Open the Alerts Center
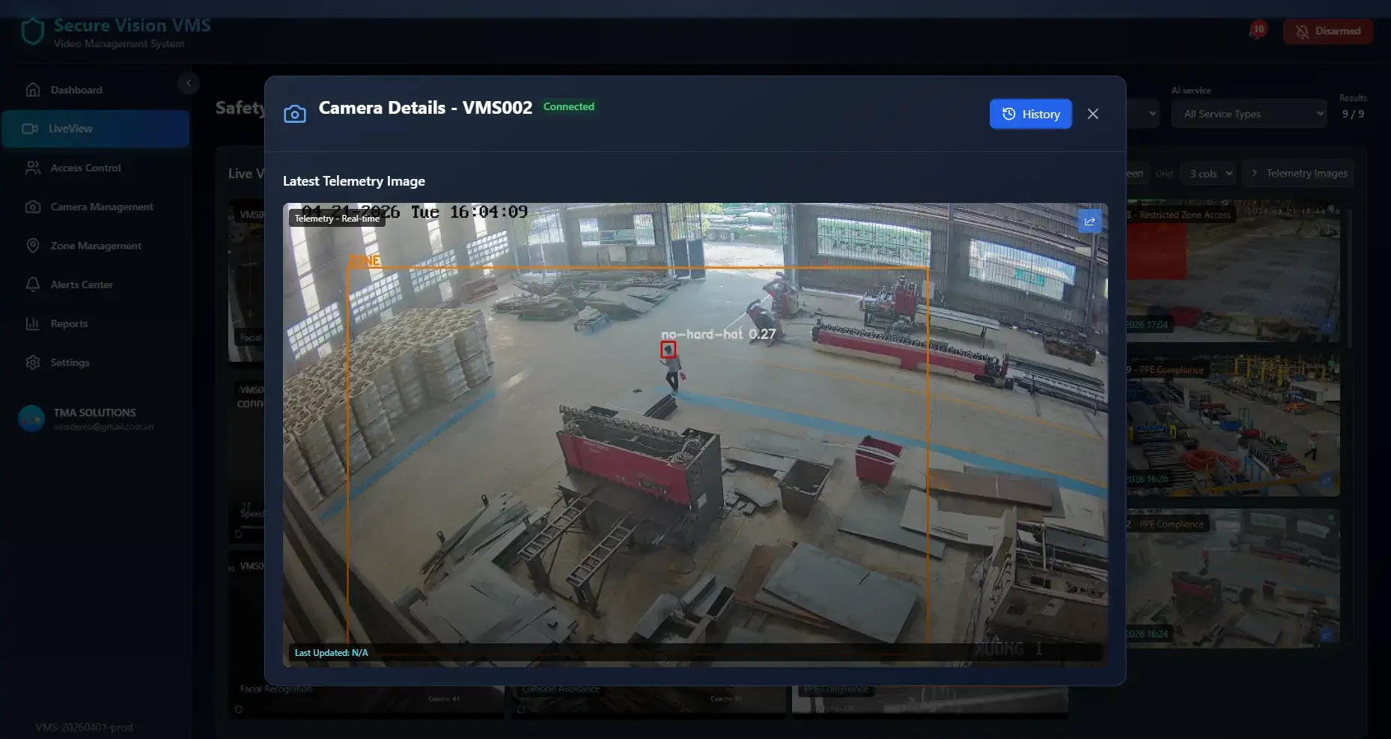Viewport: 1391px width, 739px height. tap(96, 285)
